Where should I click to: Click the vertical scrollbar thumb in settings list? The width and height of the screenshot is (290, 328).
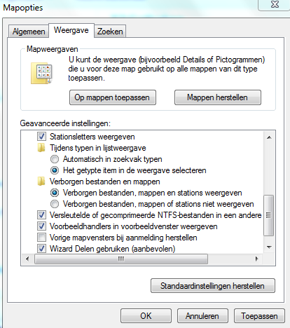(269, 215)
